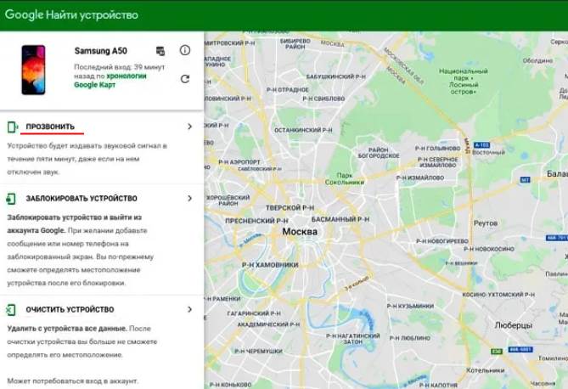568x389 pixels.
Task: Click БАБУШКИНСКИЙ Р-Н on the map
Action: [x=336, y=76]
